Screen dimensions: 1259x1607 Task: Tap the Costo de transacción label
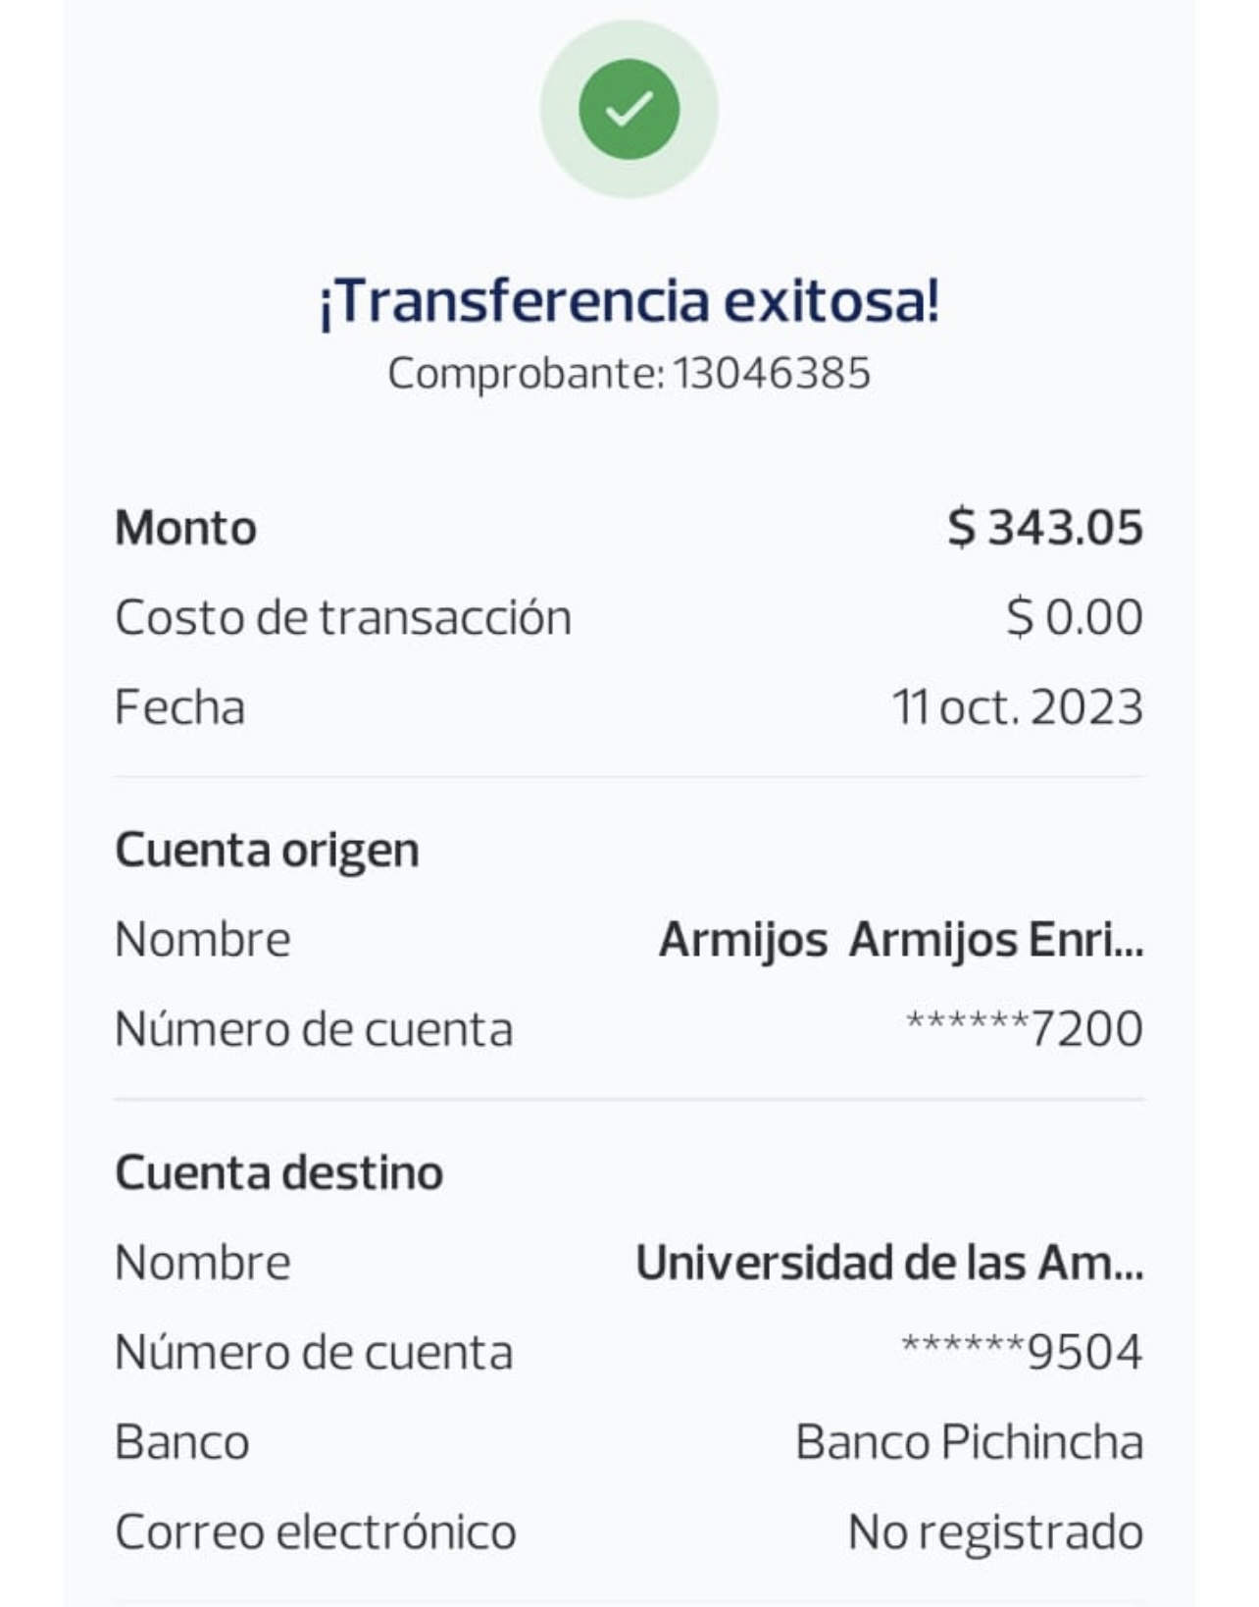(343, 618)
